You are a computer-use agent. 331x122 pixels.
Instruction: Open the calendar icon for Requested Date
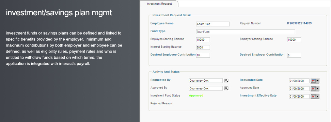pyautogui.click(x=314, y=81)
